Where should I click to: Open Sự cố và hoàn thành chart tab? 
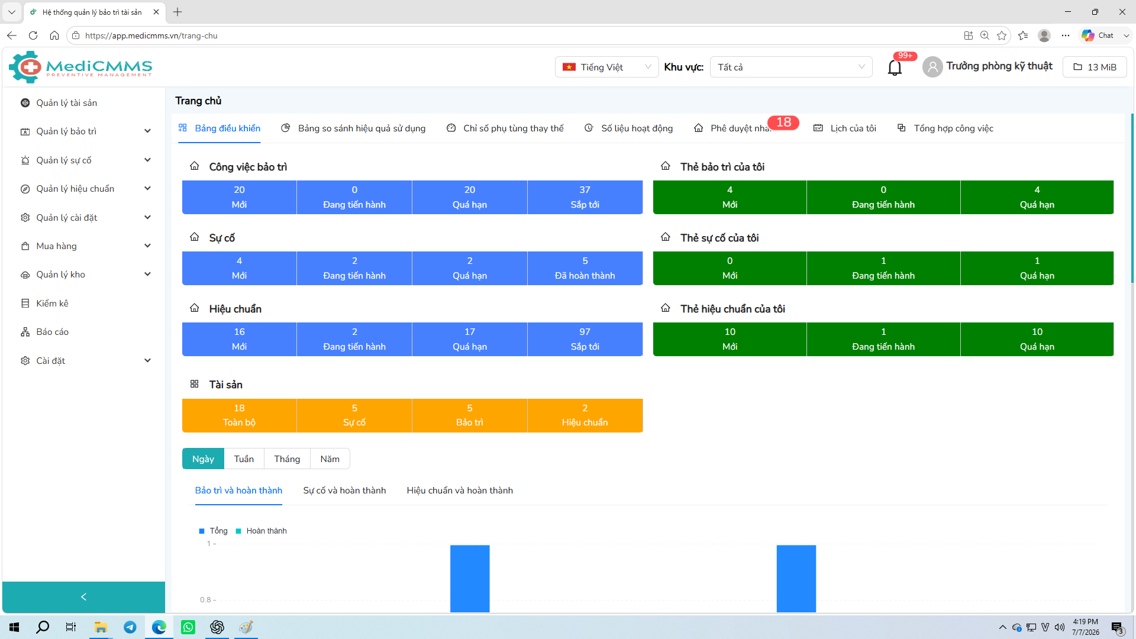click(344, 490)
